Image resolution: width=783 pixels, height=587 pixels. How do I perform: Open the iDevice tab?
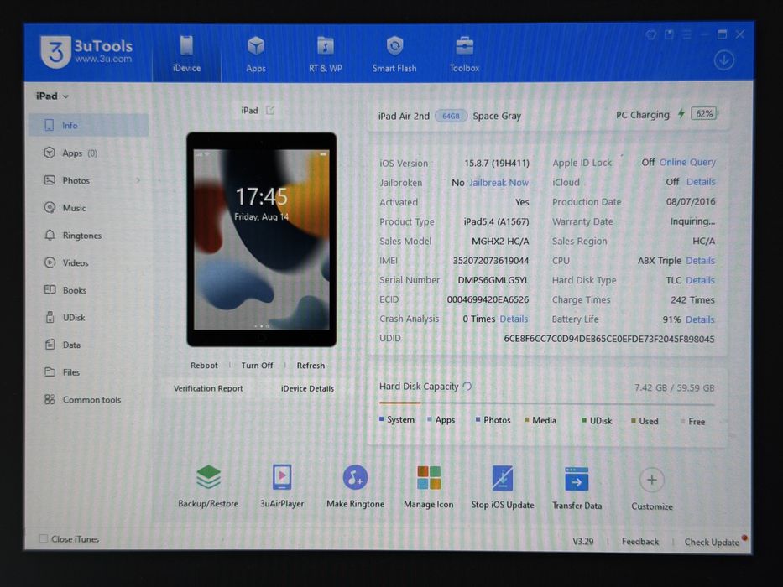[x=186, y=54]
